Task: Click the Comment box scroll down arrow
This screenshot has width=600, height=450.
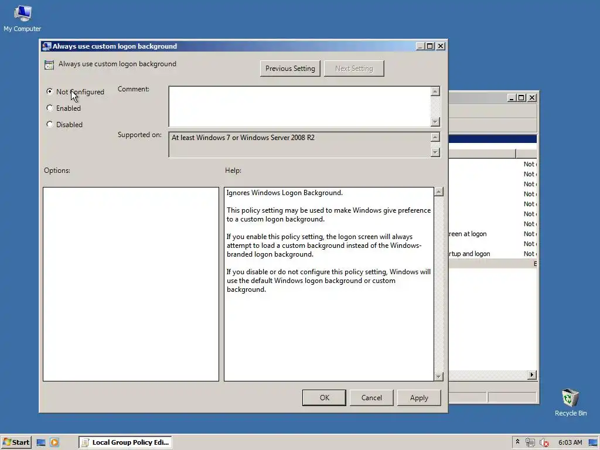Action: pyautogui.click(x=435, y=122)
